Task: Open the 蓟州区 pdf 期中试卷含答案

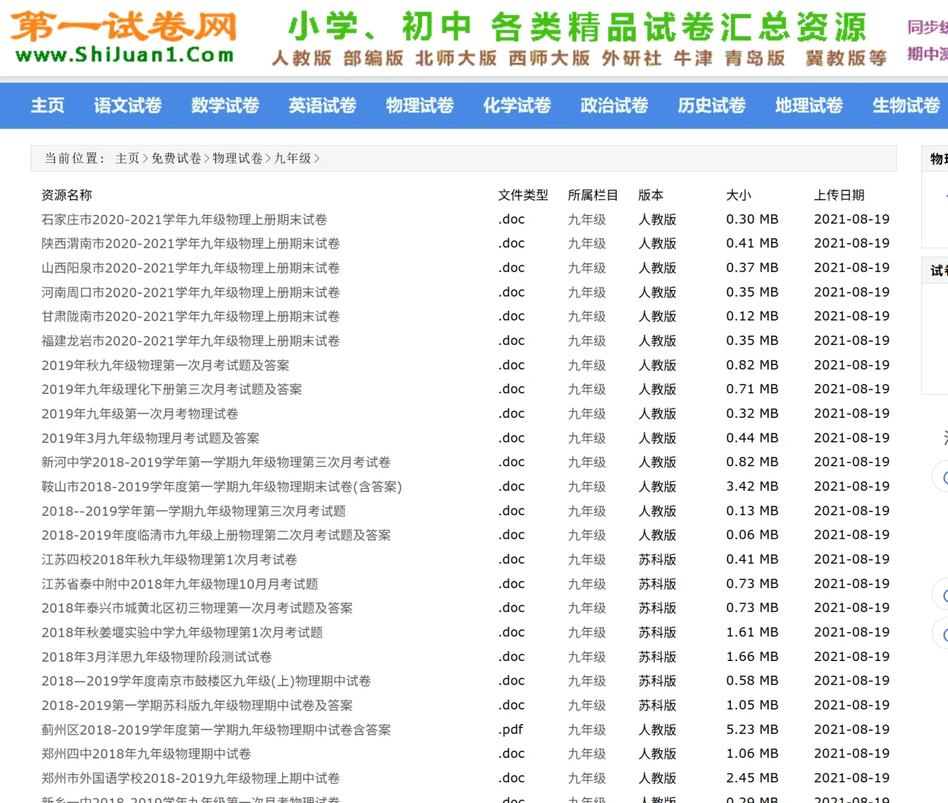Action: (216, 729)
